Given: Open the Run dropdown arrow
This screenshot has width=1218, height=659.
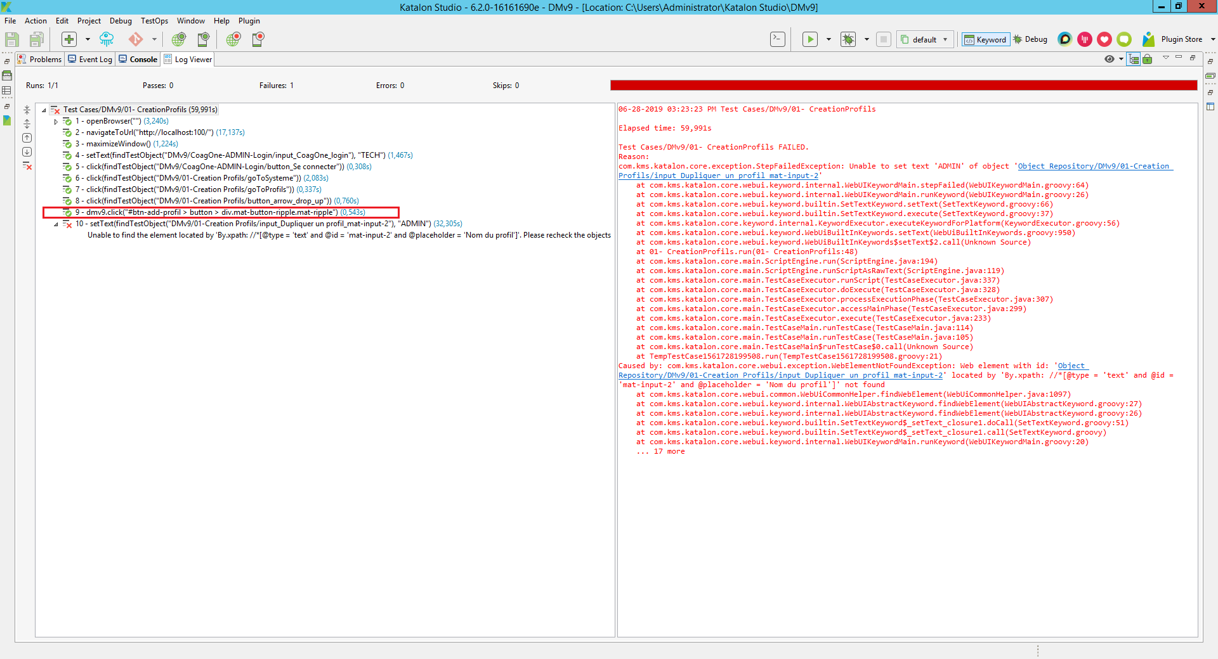Looking at the screenshot, I should click(x=828, y=39).
